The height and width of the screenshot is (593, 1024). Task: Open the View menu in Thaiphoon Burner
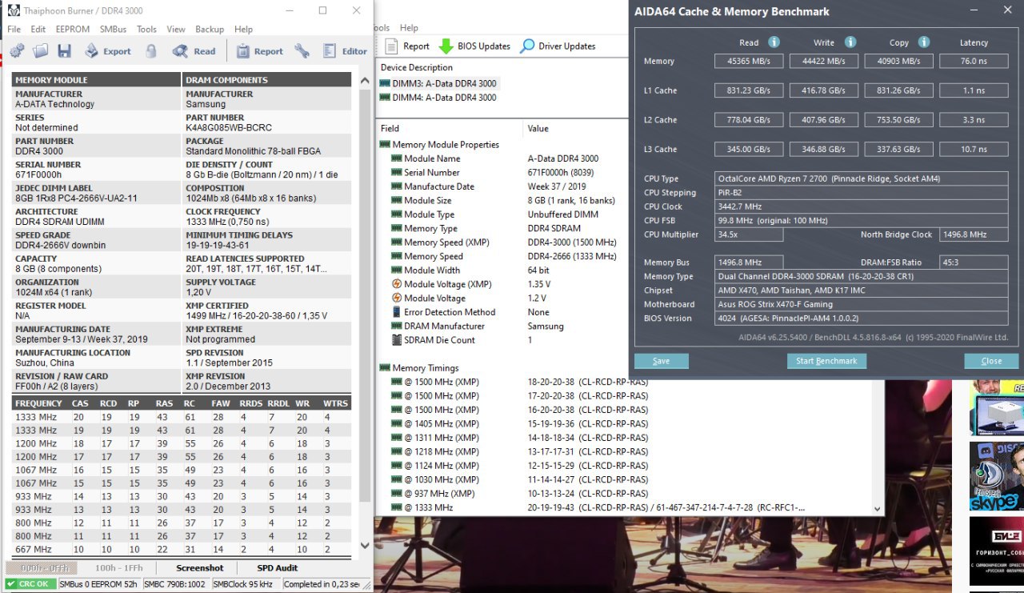(x=176, y=29)
